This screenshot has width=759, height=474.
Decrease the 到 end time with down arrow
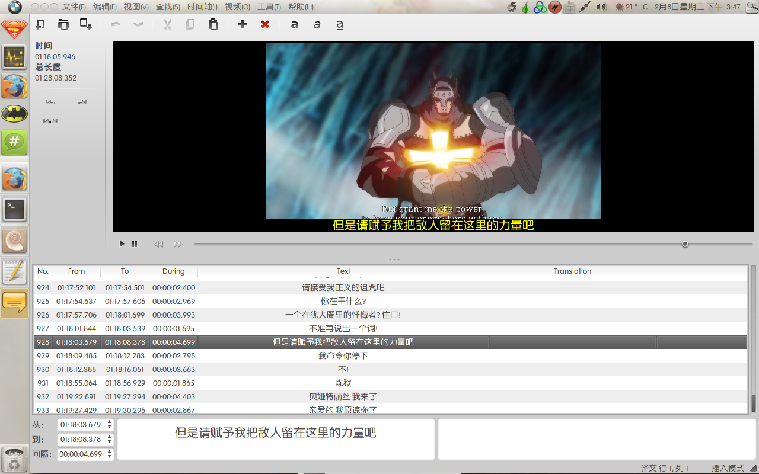click(109, 443)
